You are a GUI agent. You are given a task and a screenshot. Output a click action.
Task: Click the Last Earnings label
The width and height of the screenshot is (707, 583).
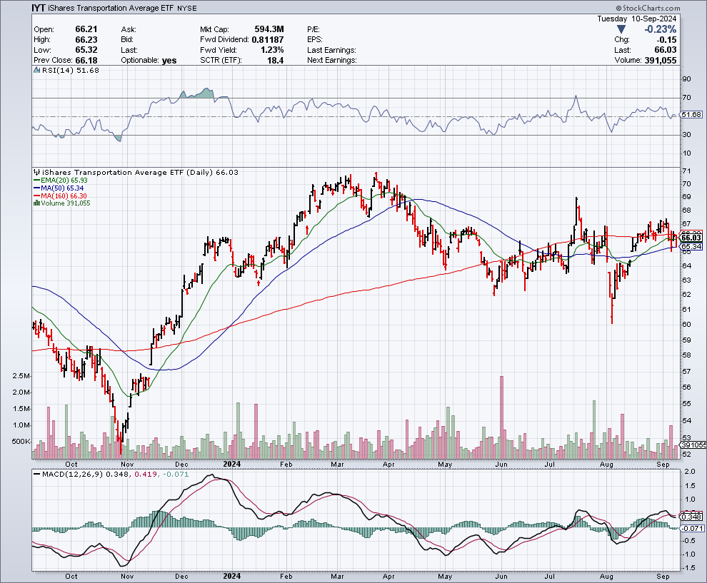tap(331, 50)
